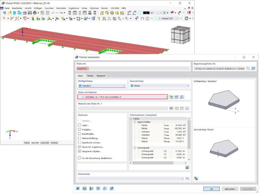Open the Bearbeiten menu

(x=17, y=8)
